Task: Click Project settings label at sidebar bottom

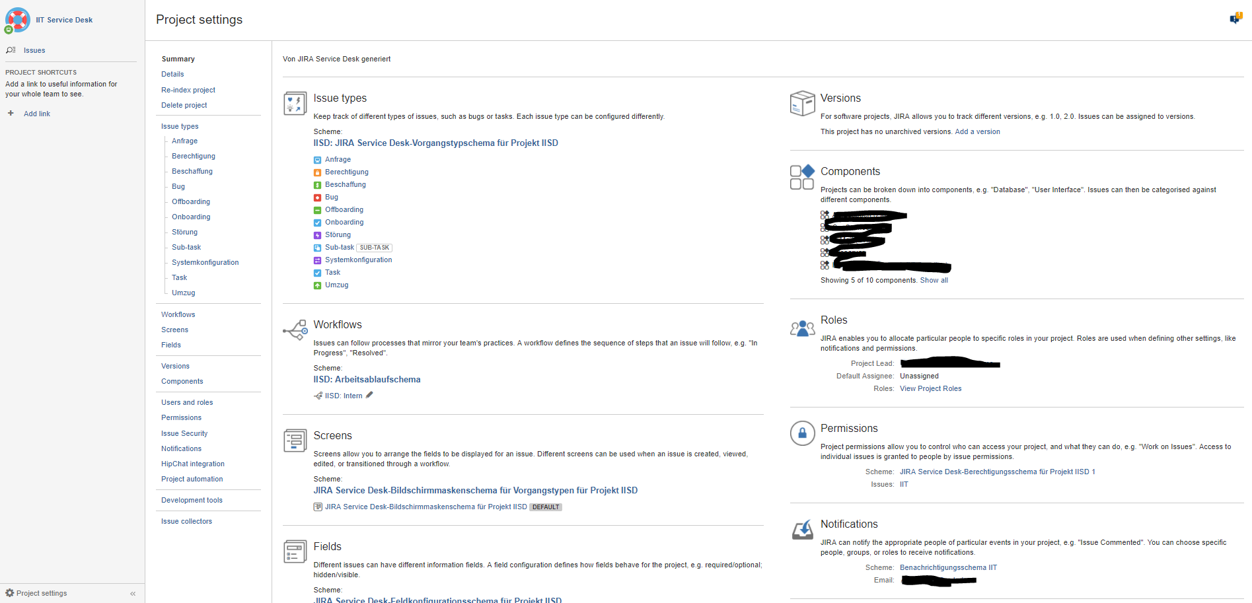Action: pos(42,593)
